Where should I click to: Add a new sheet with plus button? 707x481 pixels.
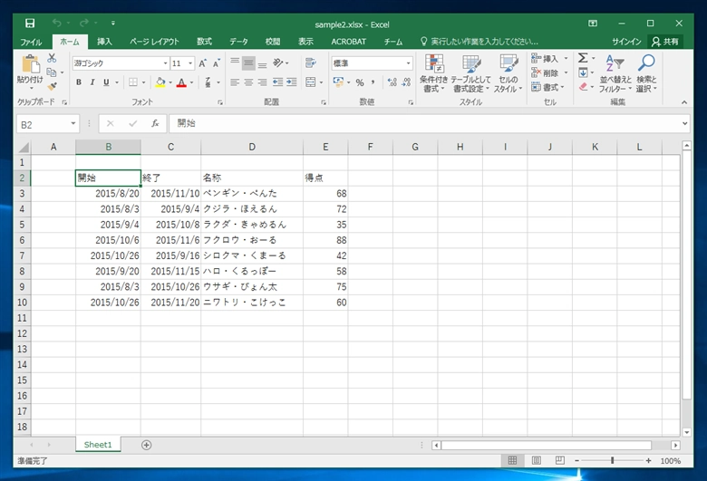tap(147, 445)
